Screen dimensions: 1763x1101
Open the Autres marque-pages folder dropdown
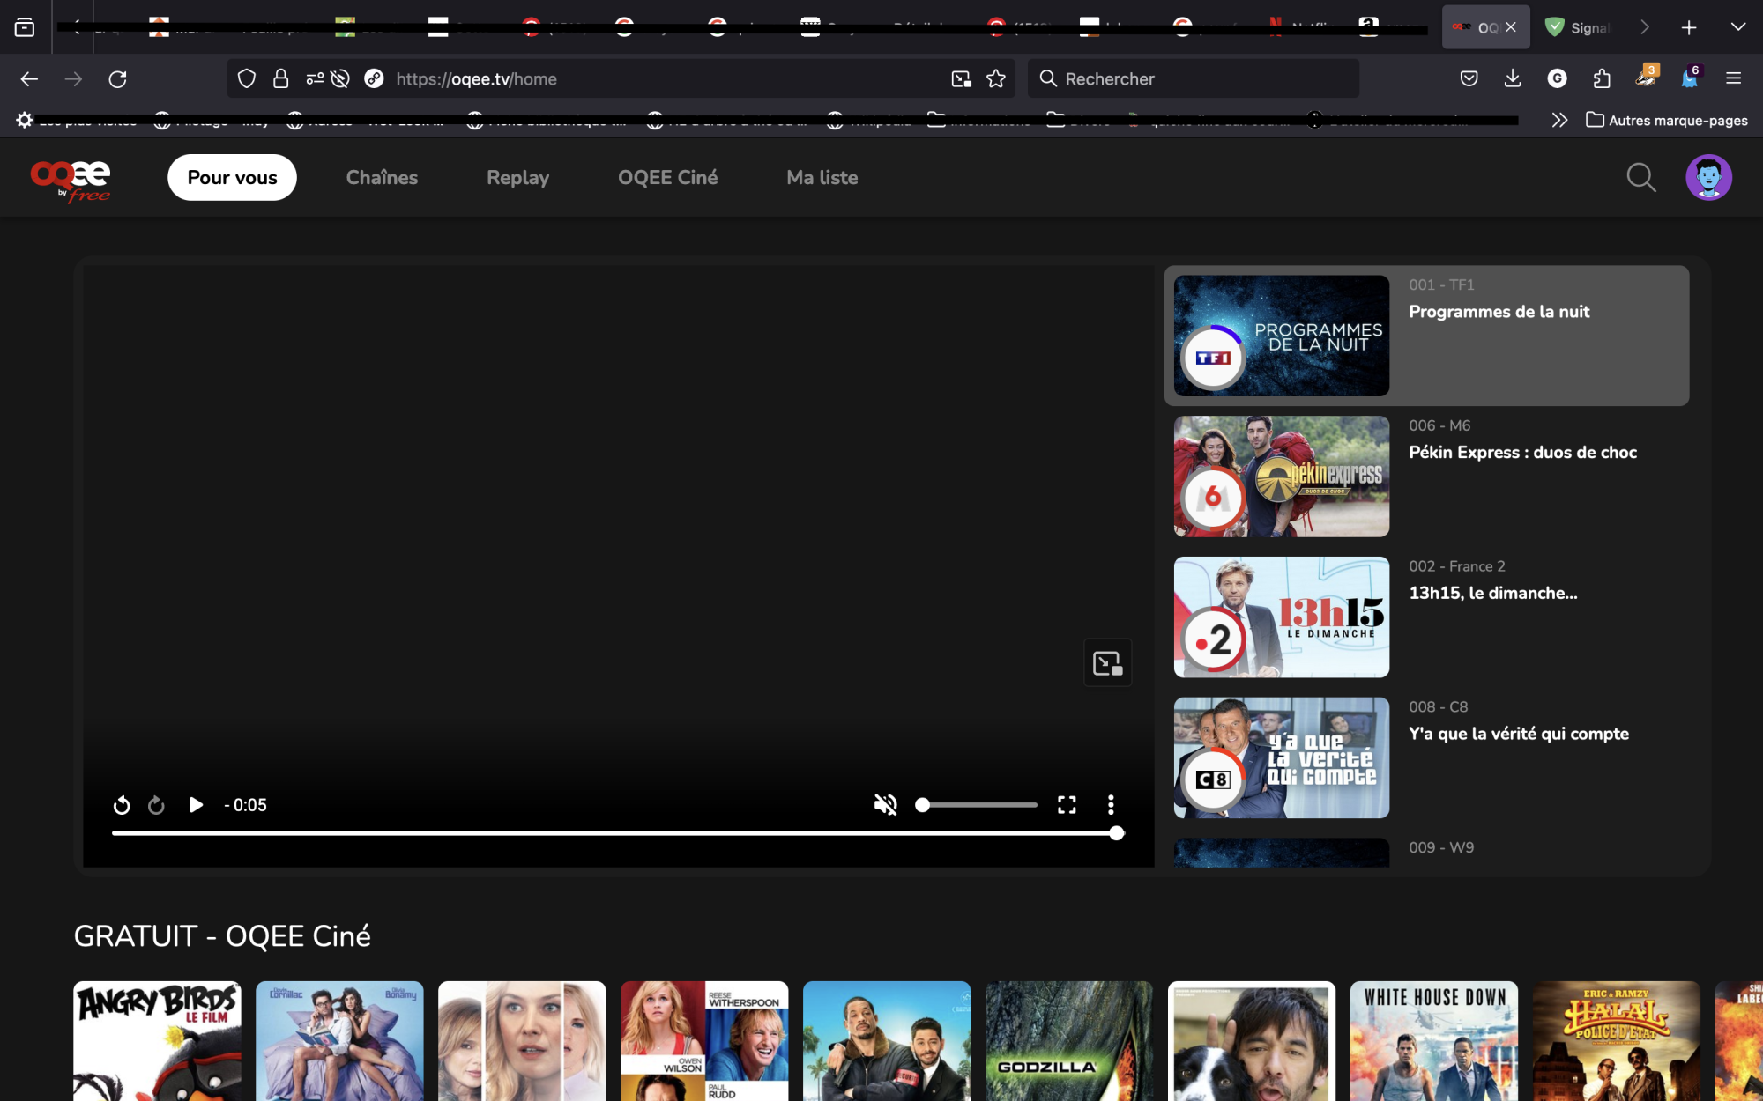(1666, 120)
